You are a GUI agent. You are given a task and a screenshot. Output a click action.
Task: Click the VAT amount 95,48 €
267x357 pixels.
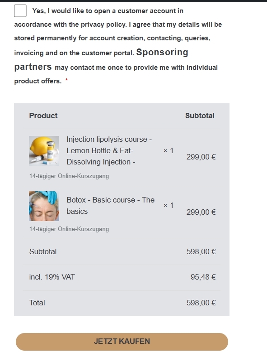203,277
